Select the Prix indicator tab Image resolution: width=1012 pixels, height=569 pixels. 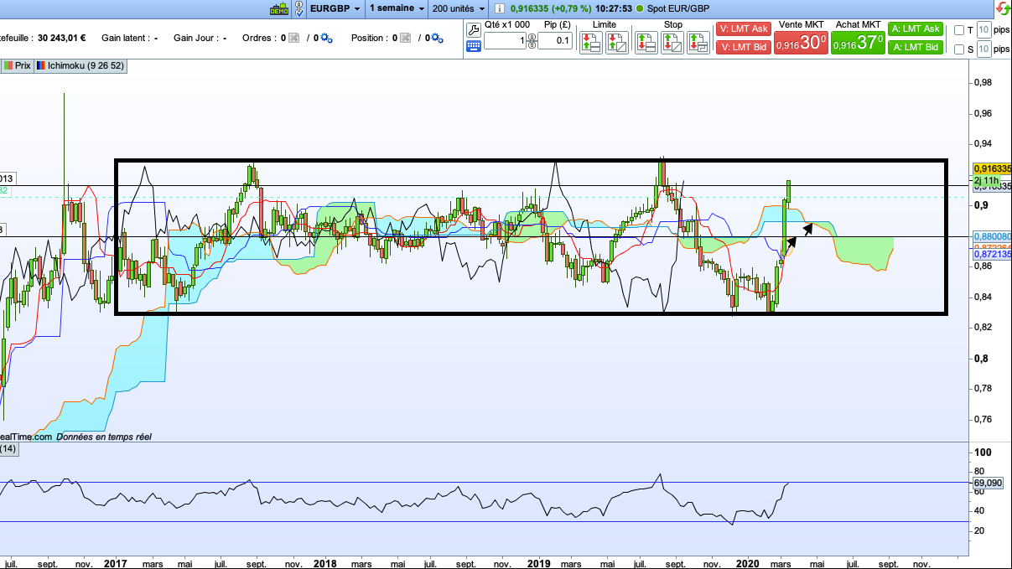click(18, 65)
